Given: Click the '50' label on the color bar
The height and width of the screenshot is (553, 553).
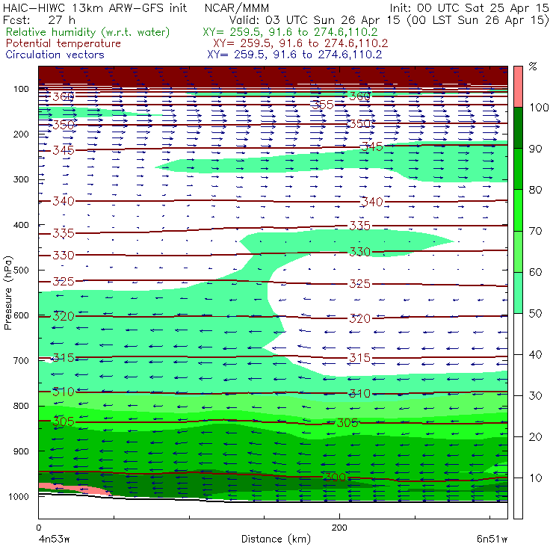Looking at the screenshot, I should point(536,314).
